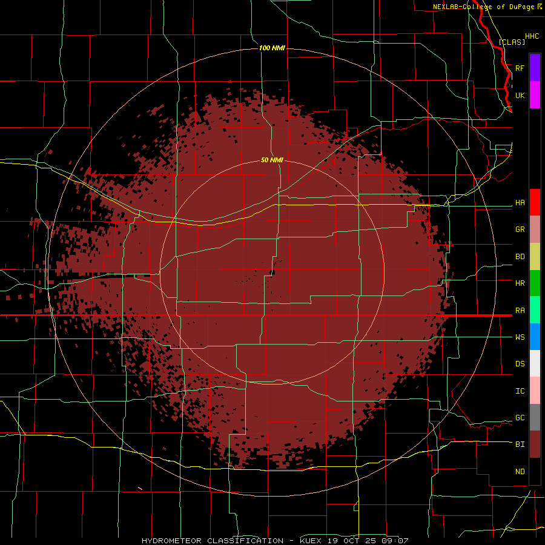Click the UK legend label

520,95
